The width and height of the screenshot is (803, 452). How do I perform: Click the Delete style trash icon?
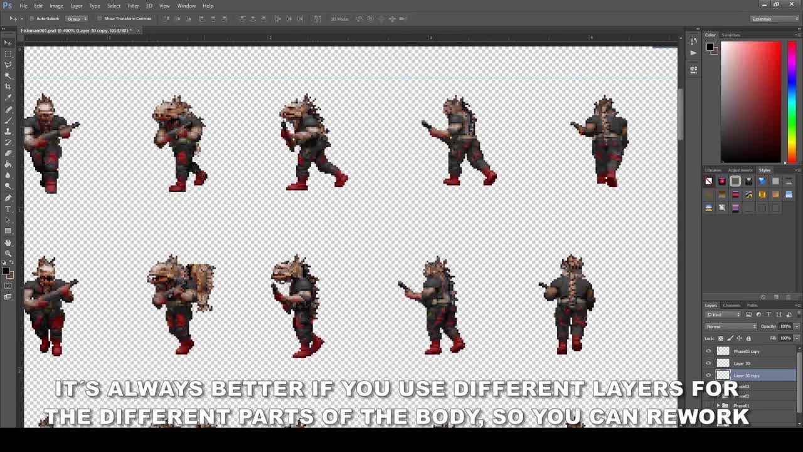tap(788, 296)
